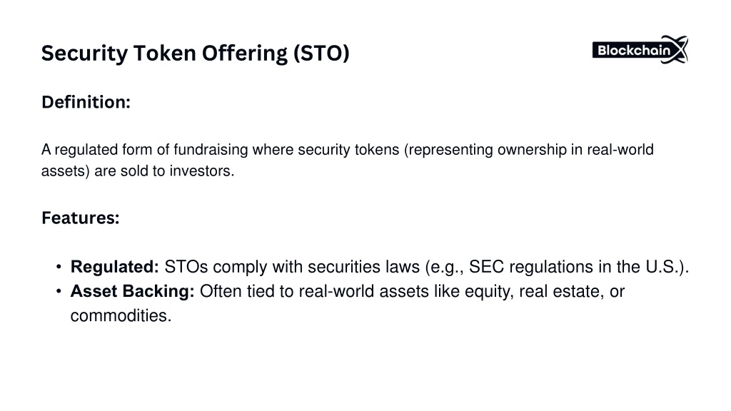This screenshot has width=731, height=411.
Task: Click the word 'commodities.'
Action: tap(121, 316)
